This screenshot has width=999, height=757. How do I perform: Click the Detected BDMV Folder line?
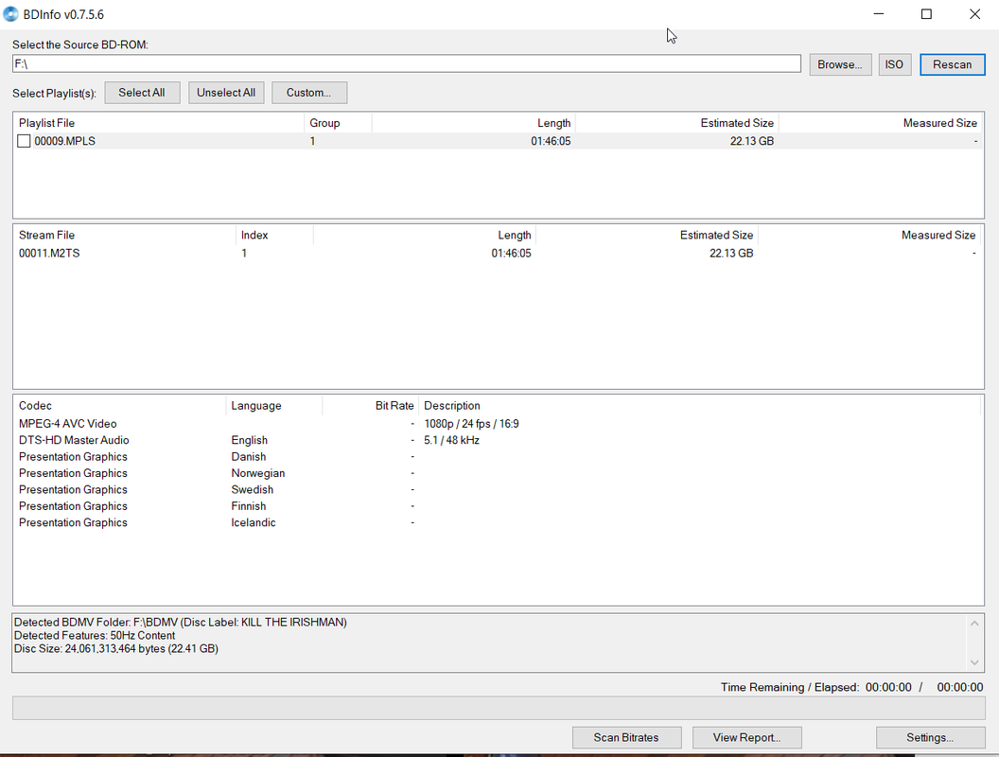(181, 623)
